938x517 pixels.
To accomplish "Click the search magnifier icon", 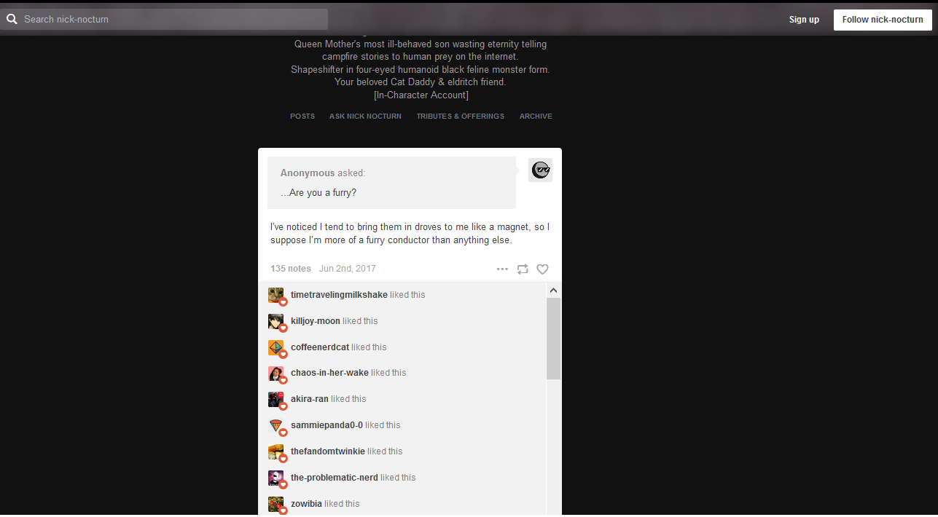I will click(x=12, y=20).
